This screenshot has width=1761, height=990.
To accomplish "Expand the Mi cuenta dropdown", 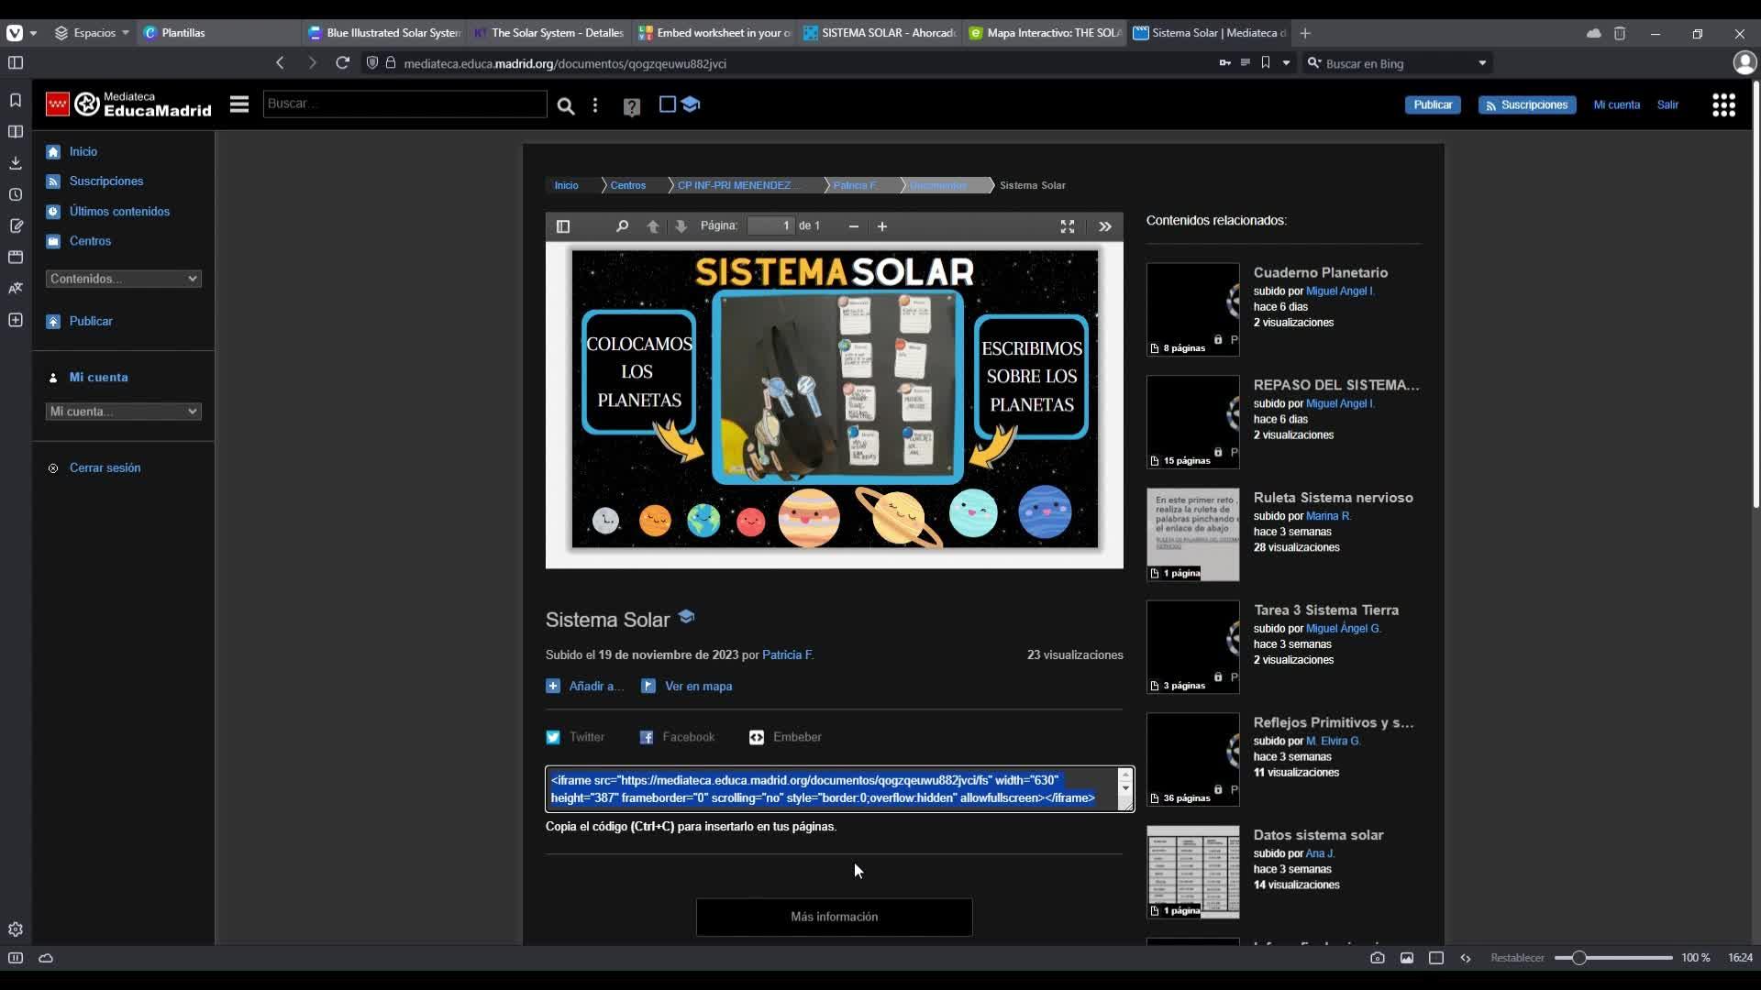I will pyautogui.click(x=123, y=412).
